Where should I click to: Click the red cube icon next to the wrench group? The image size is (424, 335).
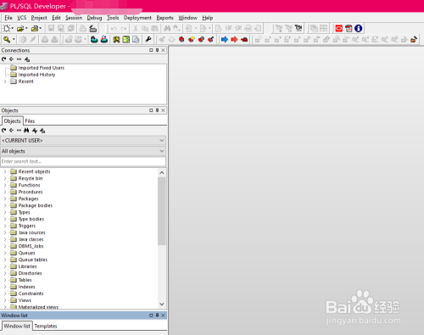tap(181, 39)
